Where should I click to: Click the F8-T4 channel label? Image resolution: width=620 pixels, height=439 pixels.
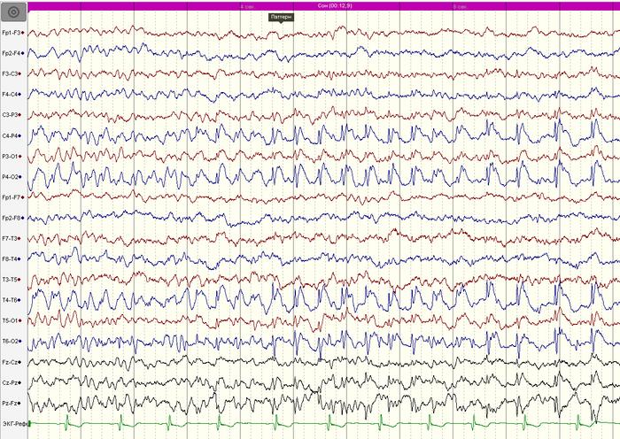point(12,258)
